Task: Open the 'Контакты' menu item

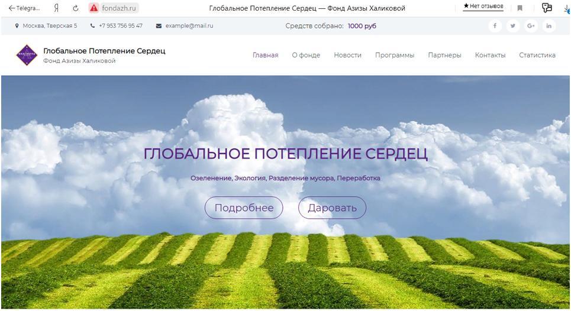Action: pos(490,56)
